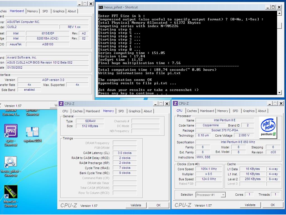Click Validate in the CPU tab window
286x215 pixels.
pyautogui.click(x=250, y=205)
